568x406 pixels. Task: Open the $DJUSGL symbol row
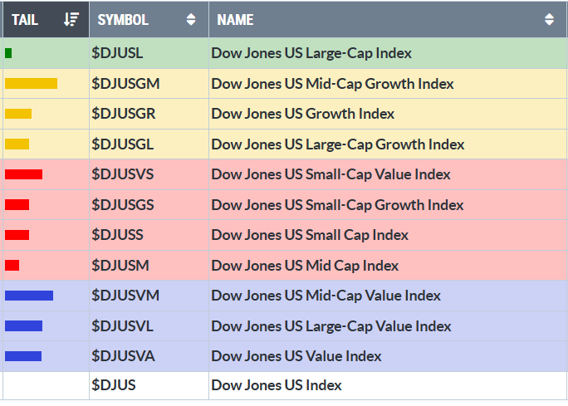point(122,144)
